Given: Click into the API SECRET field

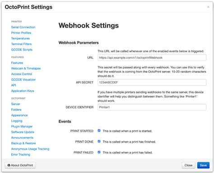Looking at the screenshot, I should pyautogui.click(x=152, y=82).
